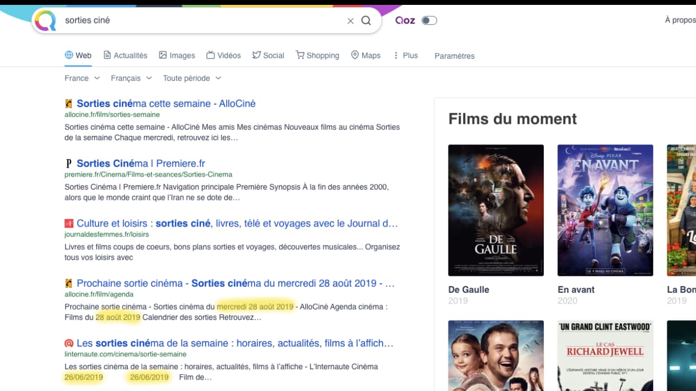696x391 pixels.
Task: Switch to the Actualités tab
Action: pyautogui.click(x=125, y=55)
